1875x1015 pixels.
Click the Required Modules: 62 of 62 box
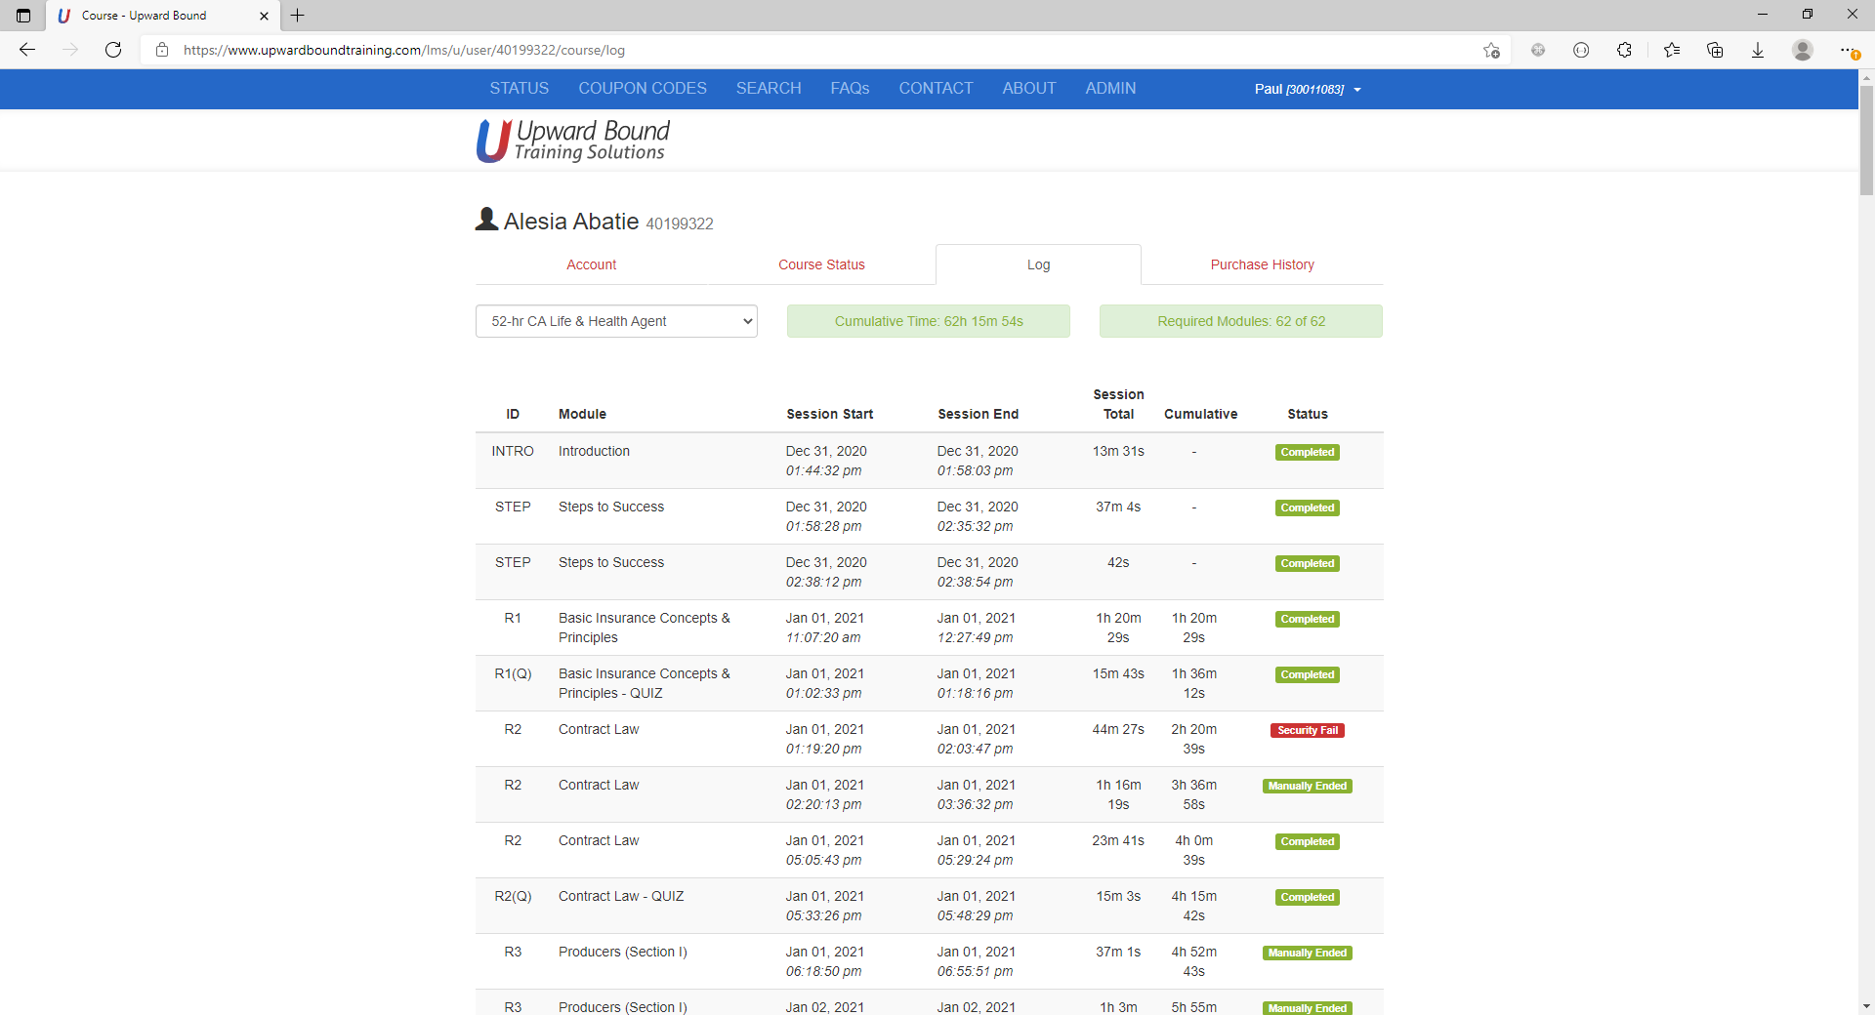[x=1241, y=321]
